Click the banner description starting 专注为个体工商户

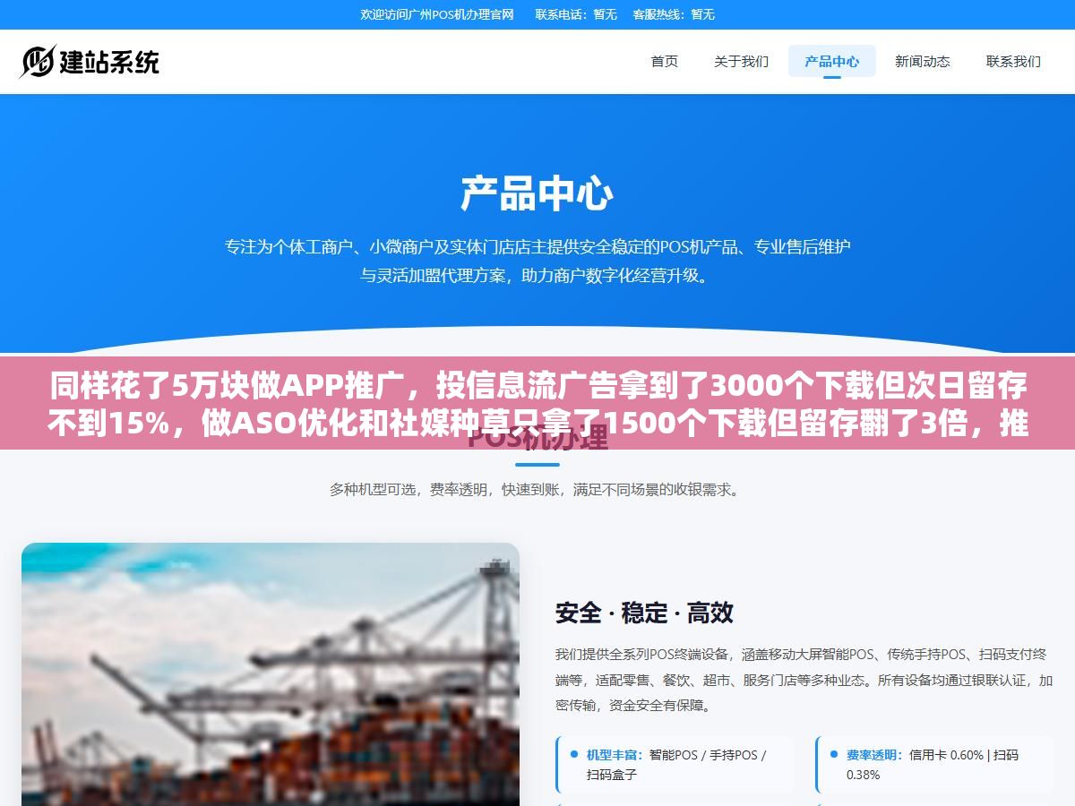click(537, 261)
